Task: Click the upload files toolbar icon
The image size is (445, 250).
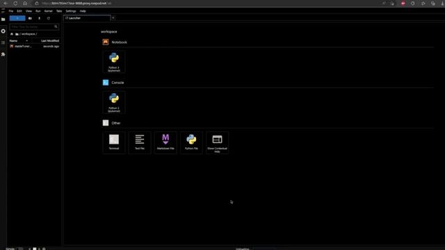Action: click(x=40, y=18)
